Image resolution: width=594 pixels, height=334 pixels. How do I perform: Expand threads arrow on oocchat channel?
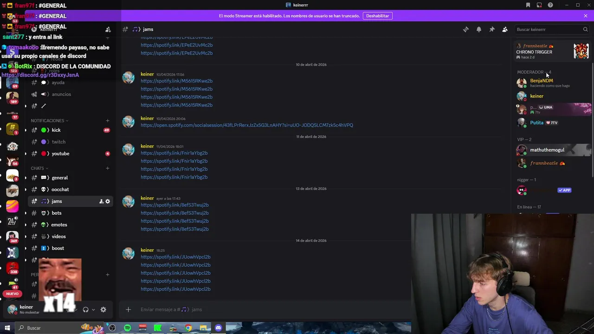coord(26,189)
